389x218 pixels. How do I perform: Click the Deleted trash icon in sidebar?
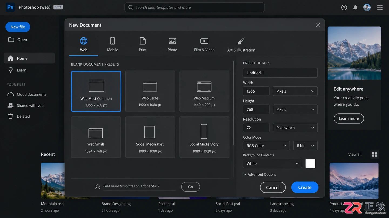click(x=11, y=116)
